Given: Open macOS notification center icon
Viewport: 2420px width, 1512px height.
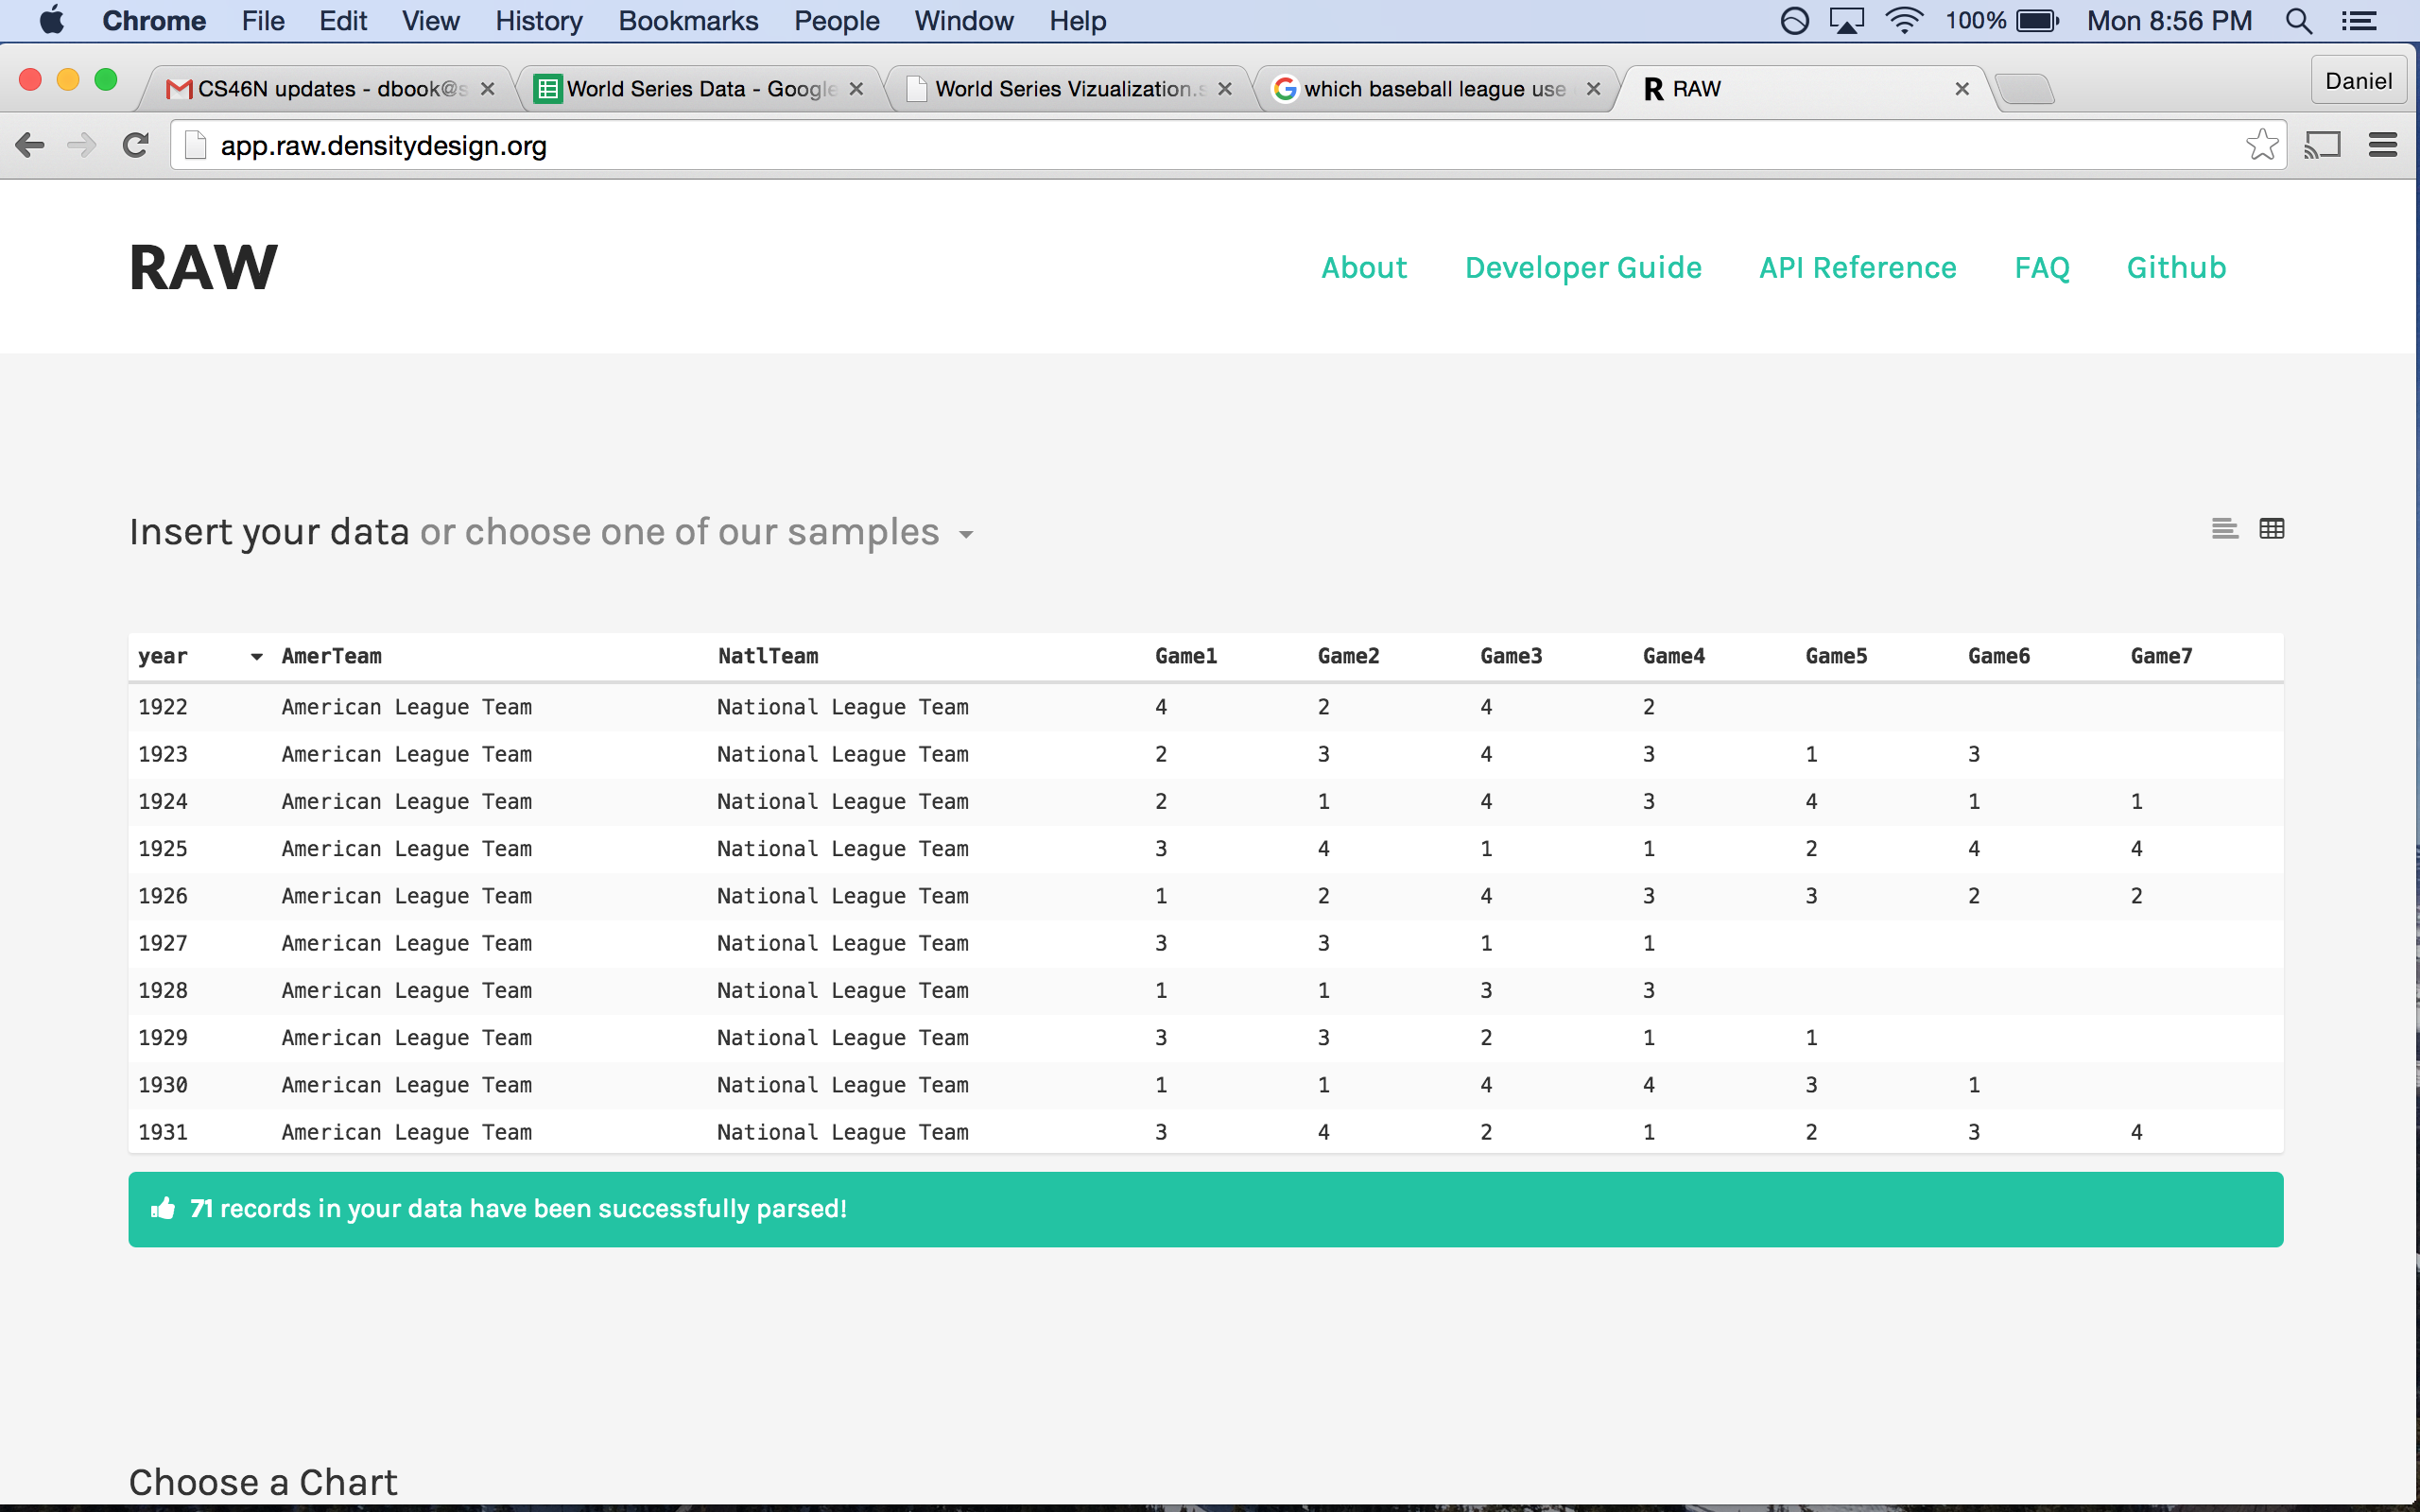Looking at the screenshot, I should 2359,21.
